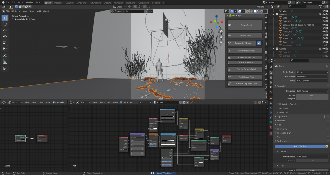
Task: Choose the Annotate pencil tool
Action: (5, 56)
